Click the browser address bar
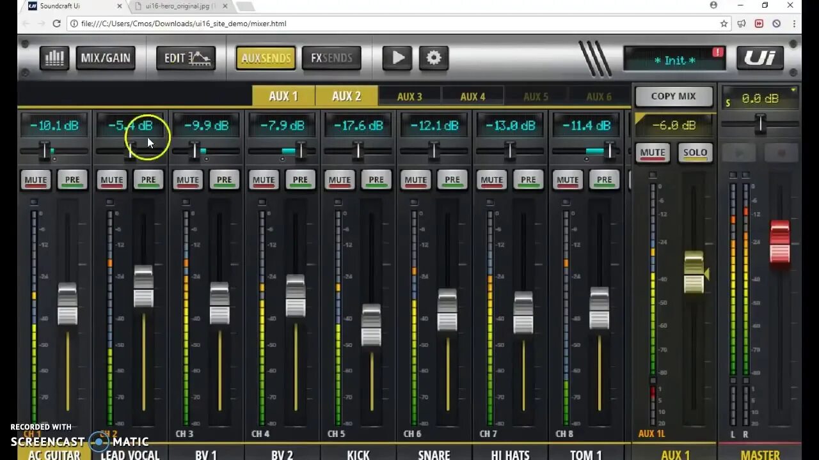 click(394, 24)
